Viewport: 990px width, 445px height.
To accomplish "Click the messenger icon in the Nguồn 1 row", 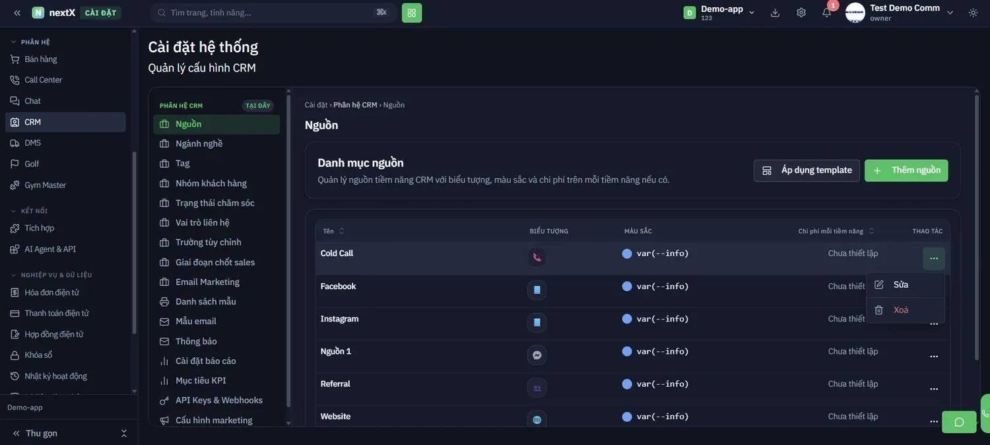I will click(537, 355).
